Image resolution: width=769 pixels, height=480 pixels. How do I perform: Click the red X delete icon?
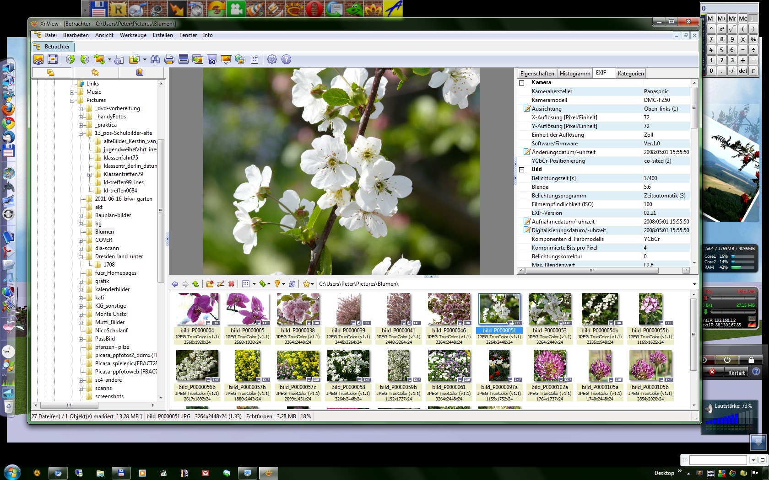231,284
